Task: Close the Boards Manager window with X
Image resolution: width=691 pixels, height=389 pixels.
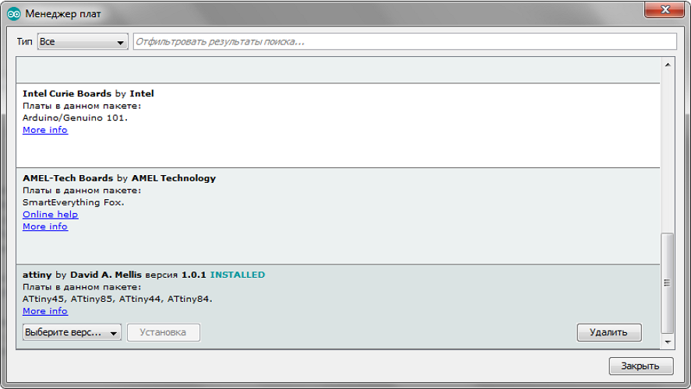Action: click(665, 9)
